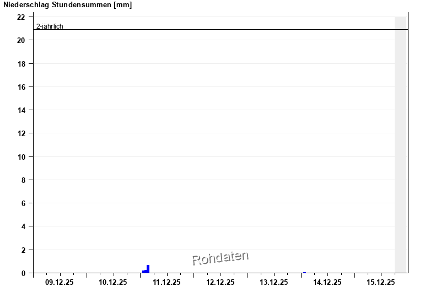Click the date label '13.12.25'
This screenshot has height=303, width=441.
[273, 282]
